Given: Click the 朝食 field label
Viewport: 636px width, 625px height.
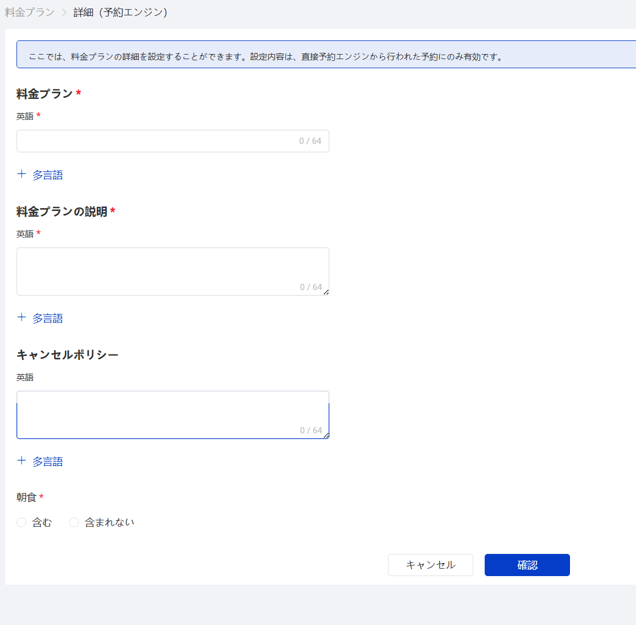Looking at the screenshot, I should 26,497.
